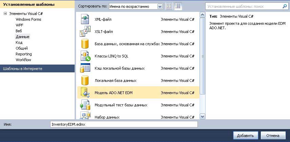Select the Windows Forms category
The height and width of the screenshot is (142, 290).
coord(28,19)
